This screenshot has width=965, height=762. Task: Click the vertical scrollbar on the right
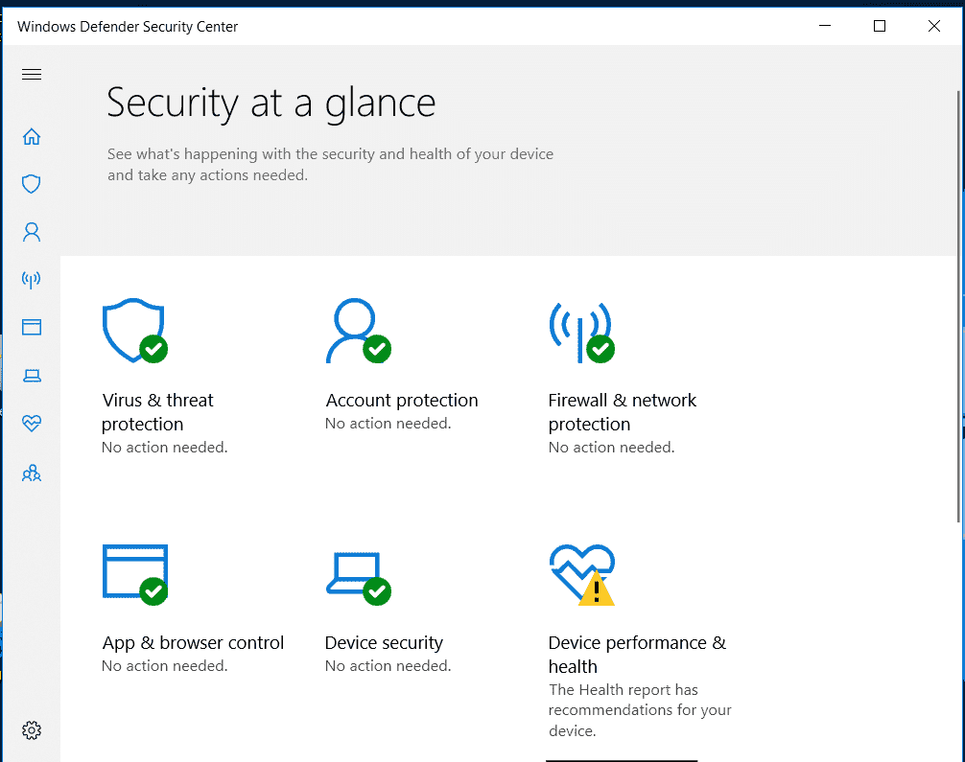(958, 308)
